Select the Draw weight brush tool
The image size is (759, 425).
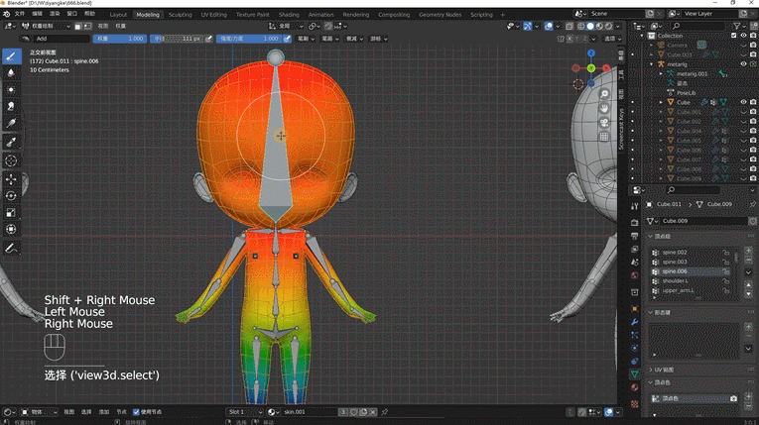pyautogui.click(x=11, y=56)
